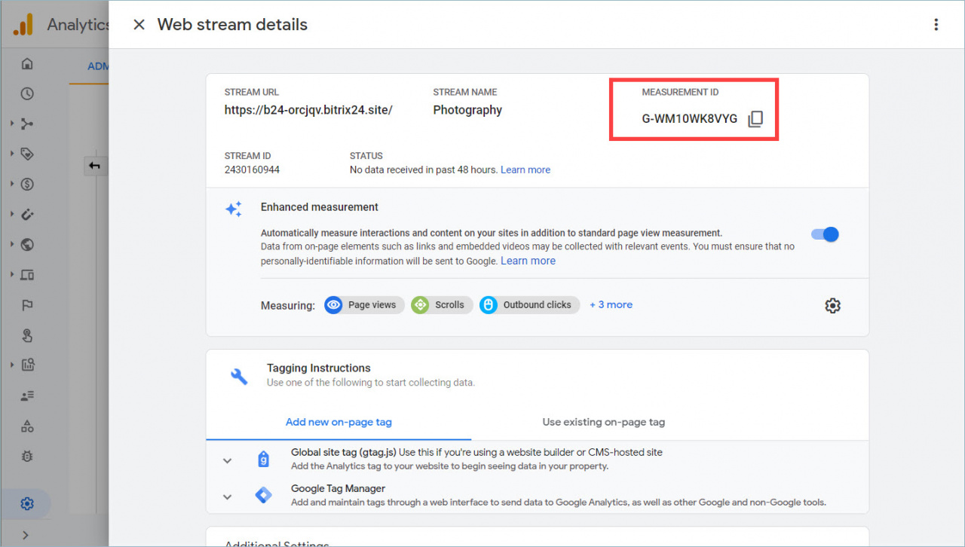965x547 pixels.
Task: Open Learn more link beside status message
Action: [x=525, y=170]
